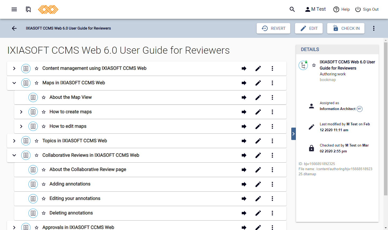Click the EDIT button
This screenshot has height=230, width=388.
coord(309,28)
